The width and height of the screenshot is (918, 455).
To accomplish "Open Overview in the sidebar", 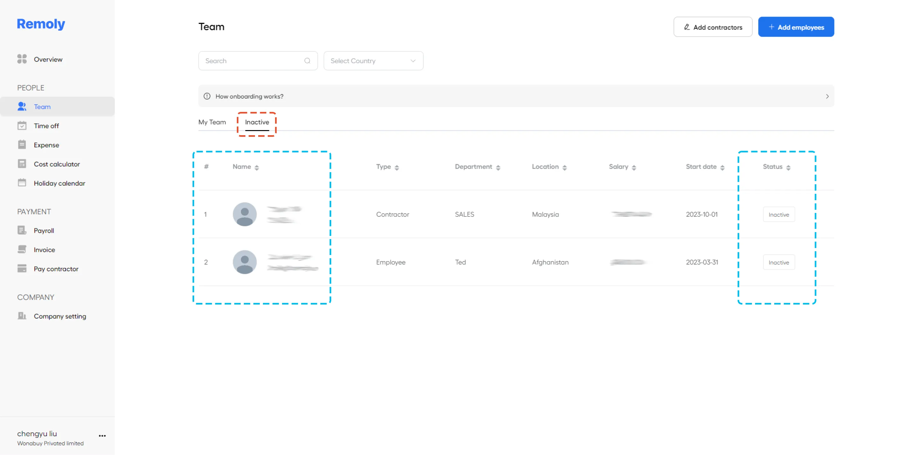I will [48, 59].
